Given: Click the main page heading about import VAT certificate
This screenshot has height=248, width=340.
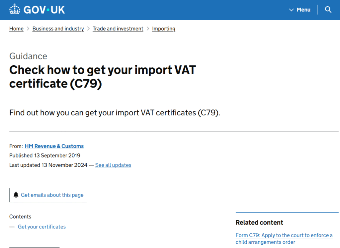Looking at the screenshot, I should click(103, 77).
